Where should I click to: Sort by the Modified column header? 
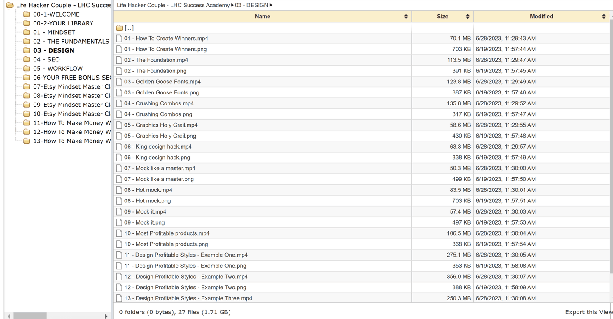[541, 17]
